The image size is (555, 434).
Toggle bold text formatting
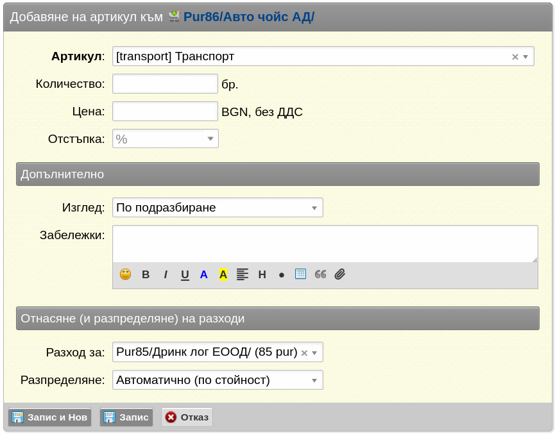[x=146, y=274]
